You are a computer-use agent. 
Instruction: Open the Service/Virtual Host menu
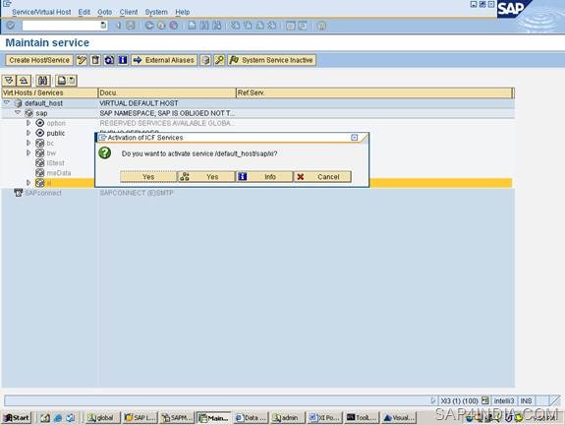41,12
